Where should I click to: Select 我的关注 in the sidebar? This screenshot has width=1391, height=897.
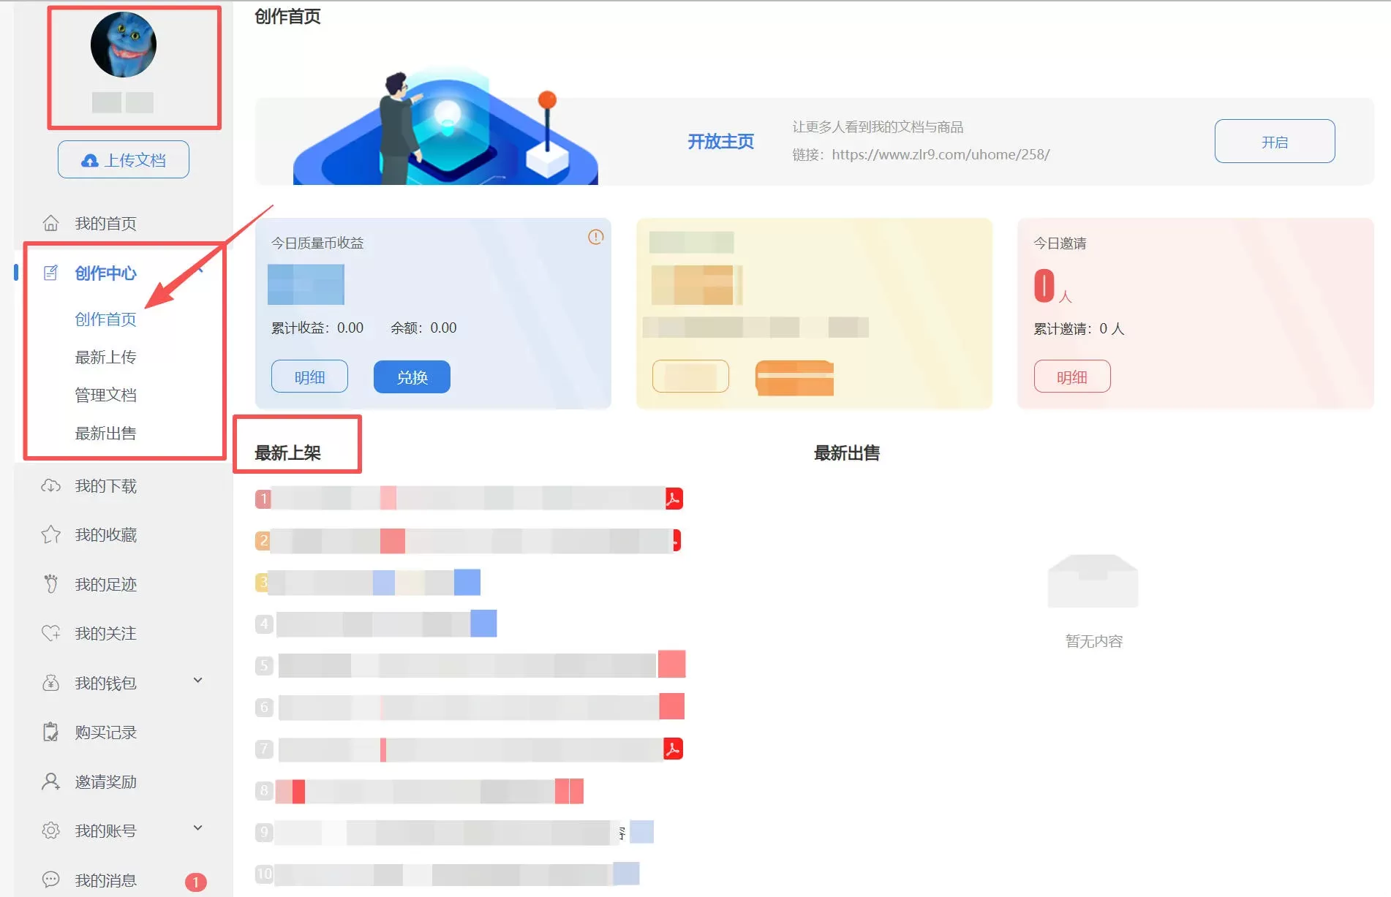105,633
